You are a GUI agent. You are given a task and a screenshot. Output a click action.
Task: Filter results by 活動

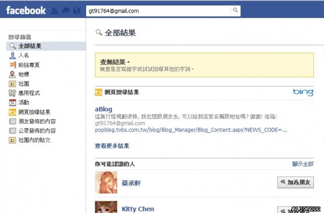point(24,103)
